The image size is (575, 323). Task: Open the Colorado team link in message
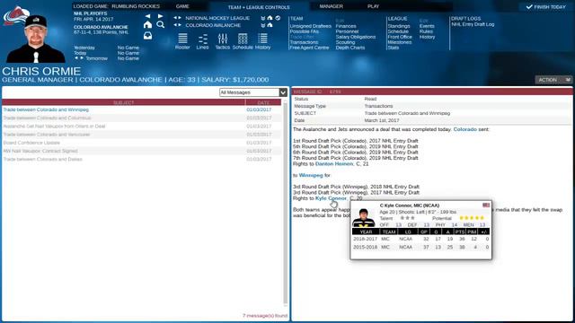465,129
